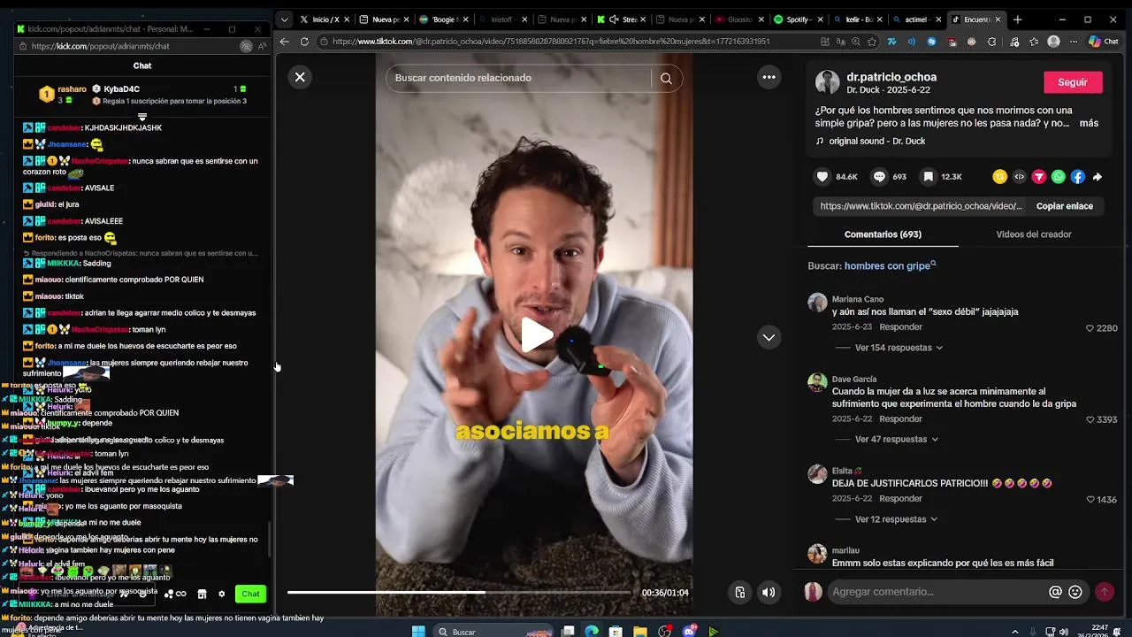
Task: Open dr.patricio_ochoa profile name
Action: [891, 77]
